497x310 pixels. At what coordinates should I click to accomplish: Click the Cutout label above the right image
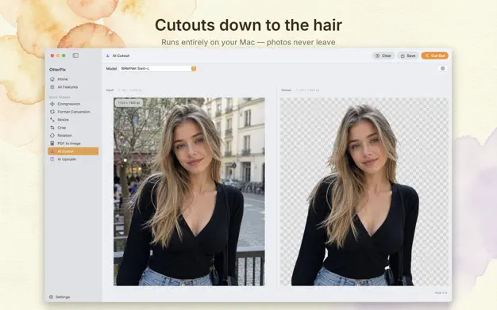[286, 90]
